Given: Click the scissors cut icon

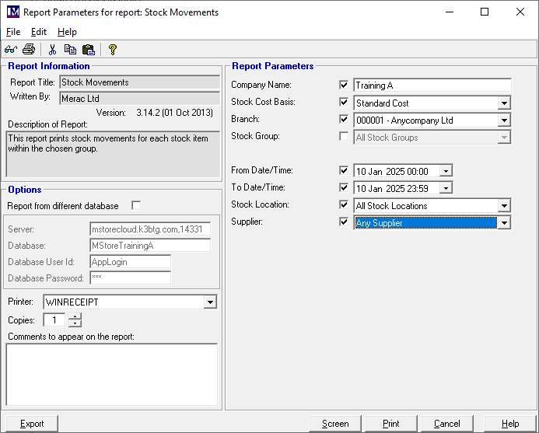Looking at the screenshot, I should point(52,50).
